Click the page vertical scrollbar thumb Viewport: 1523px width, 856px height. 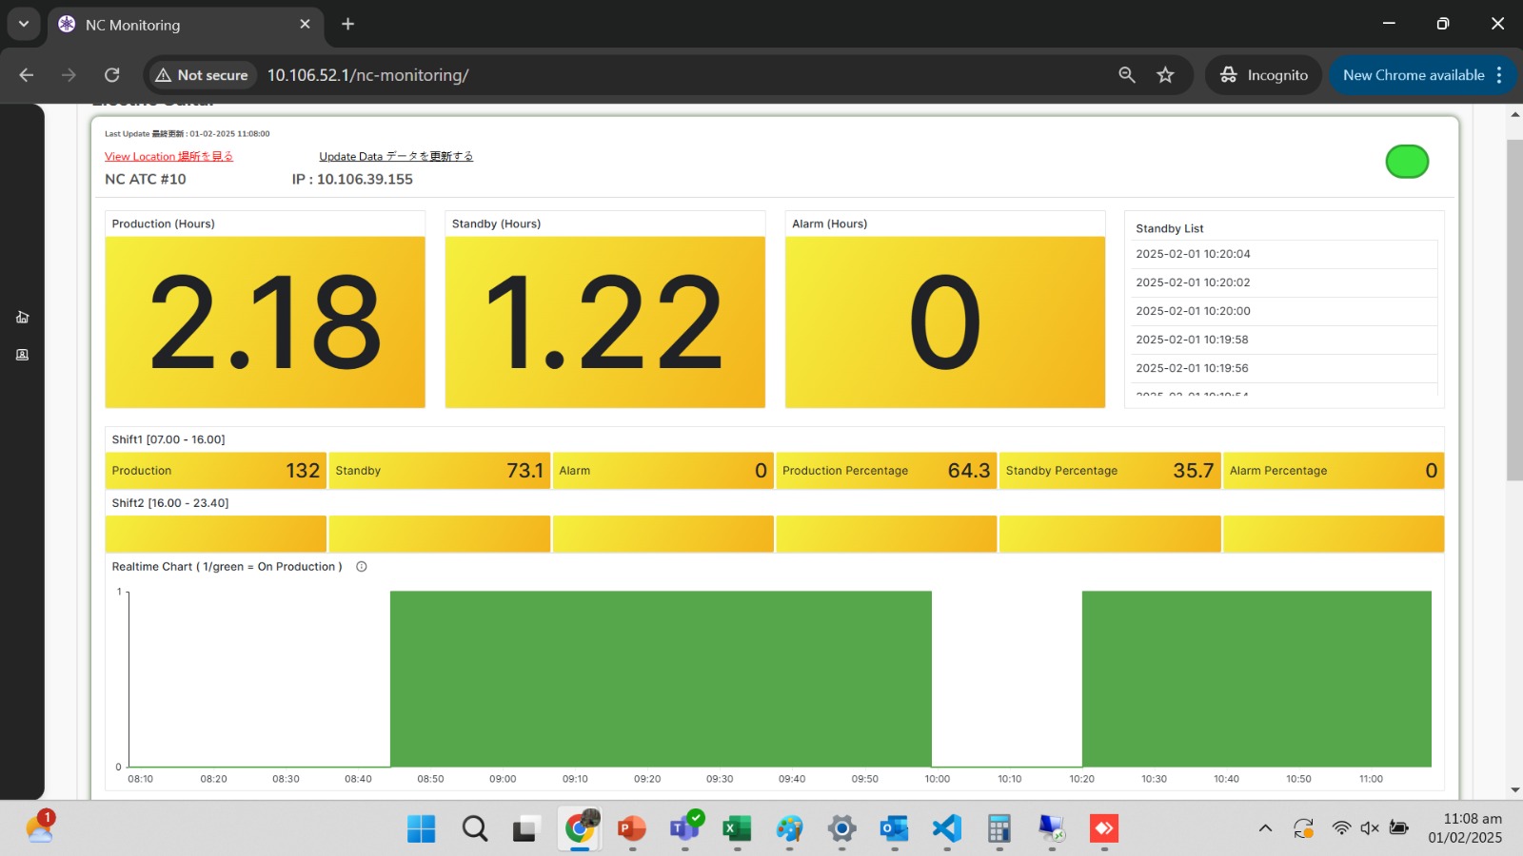click(x=1514, y=309)
